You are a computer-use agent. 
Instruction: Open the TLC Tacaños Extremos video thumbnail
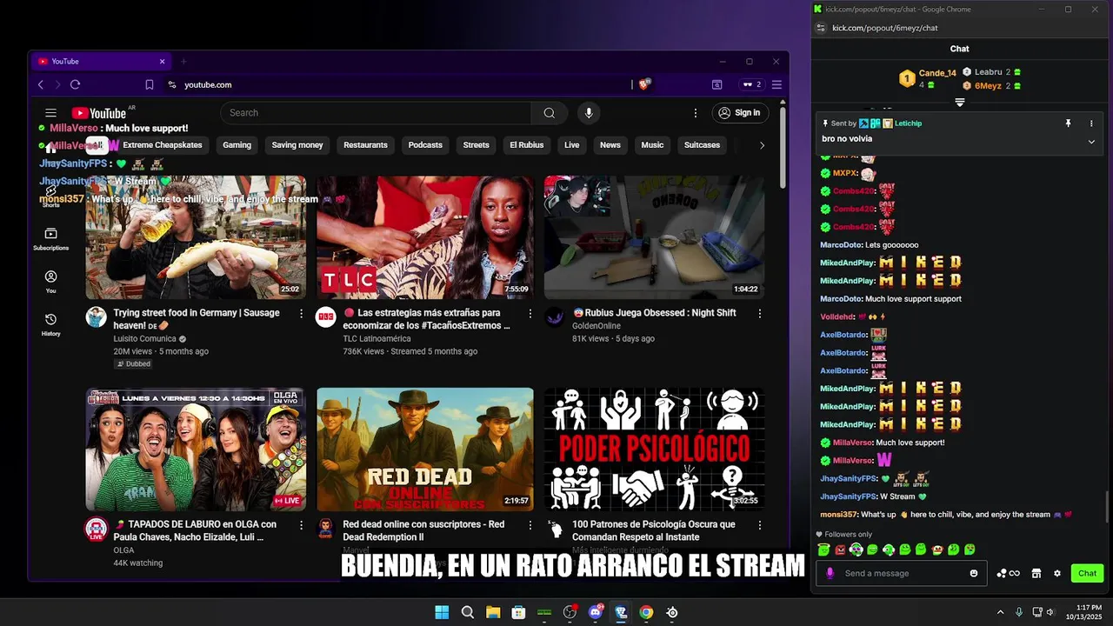[x=425, y=237]
